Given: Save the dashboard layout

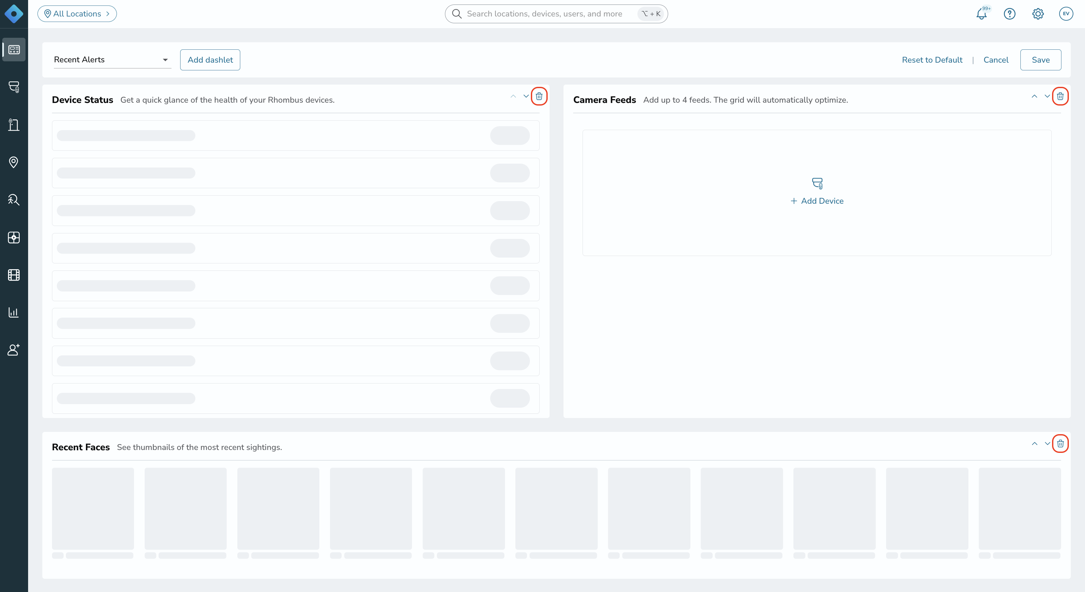Looking at the screenshot, I should coord(1040,60).
